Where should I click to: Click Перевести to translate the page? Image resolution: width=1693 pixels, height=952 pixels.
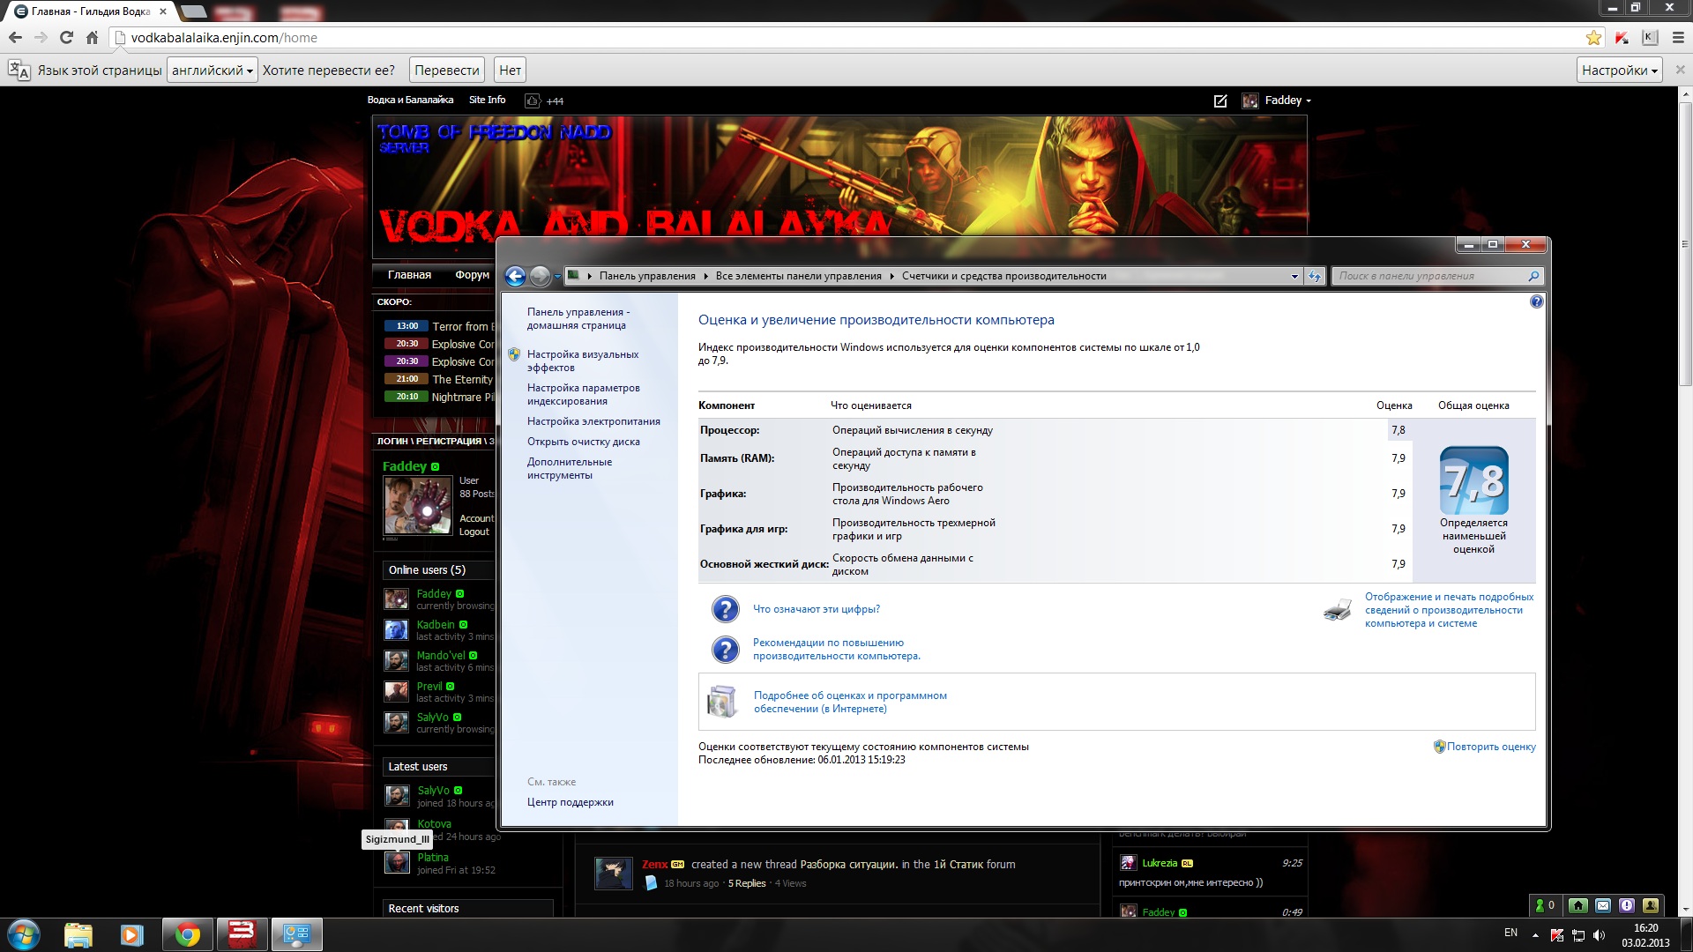pyautogui.click(x=447, y=71)
